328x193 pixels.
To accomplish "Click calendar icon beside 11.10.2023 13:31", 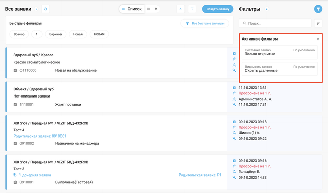I will point(234,88).
